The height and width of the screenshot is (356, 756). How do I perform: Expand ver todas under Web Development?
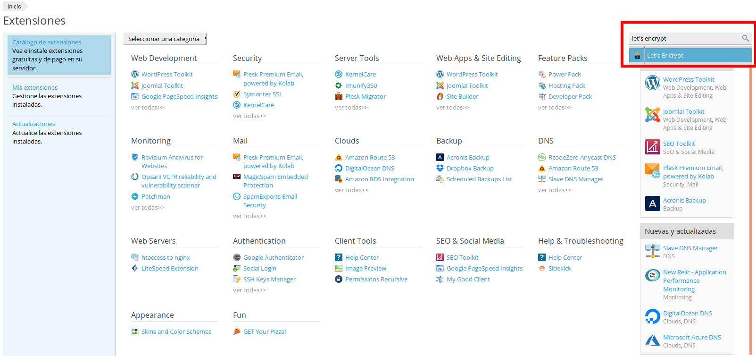(148, 107)
